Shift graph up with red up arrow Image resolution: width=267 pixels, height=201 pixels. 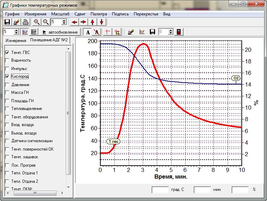[x=93, y=22]
